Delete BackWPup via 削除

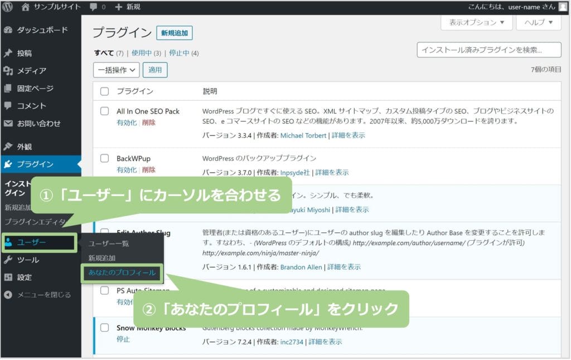click(x=148, y=170)
